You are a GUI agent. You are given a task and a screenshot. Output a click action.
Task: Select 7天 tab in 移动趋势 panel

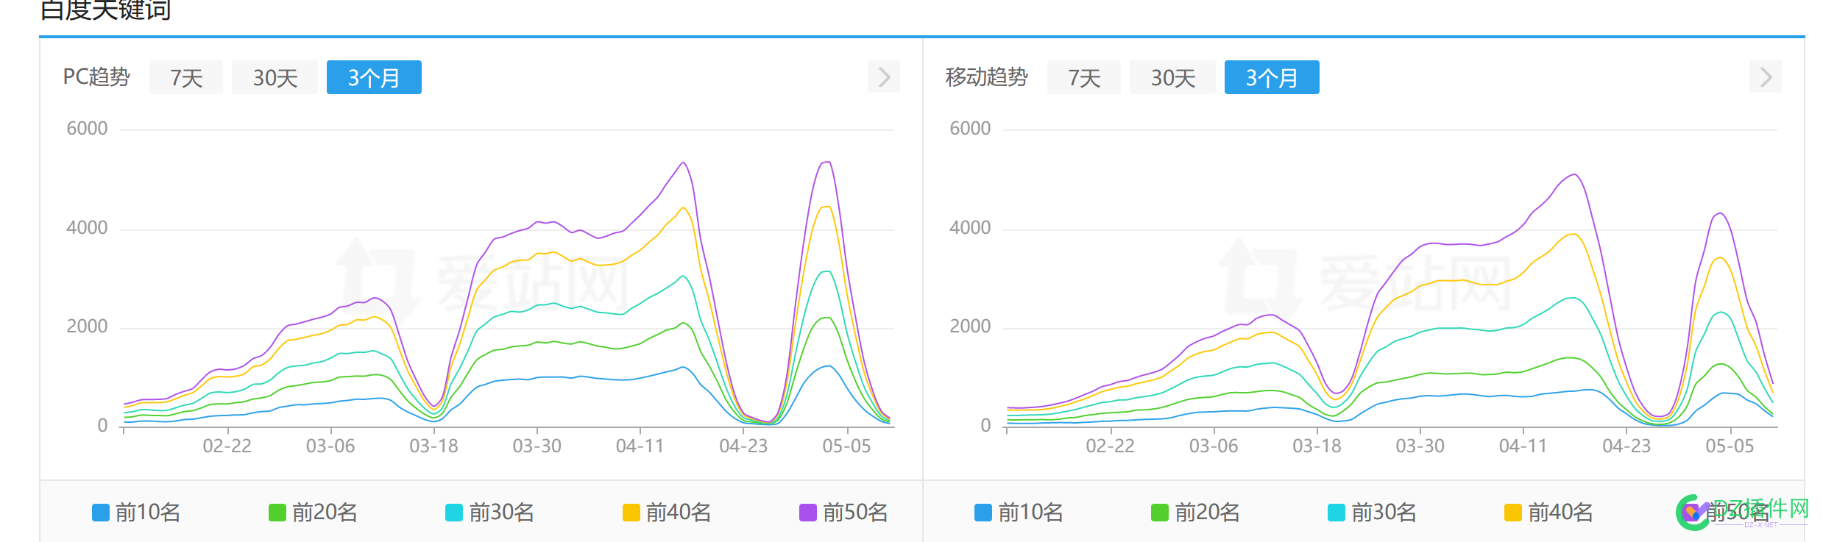1084,77
